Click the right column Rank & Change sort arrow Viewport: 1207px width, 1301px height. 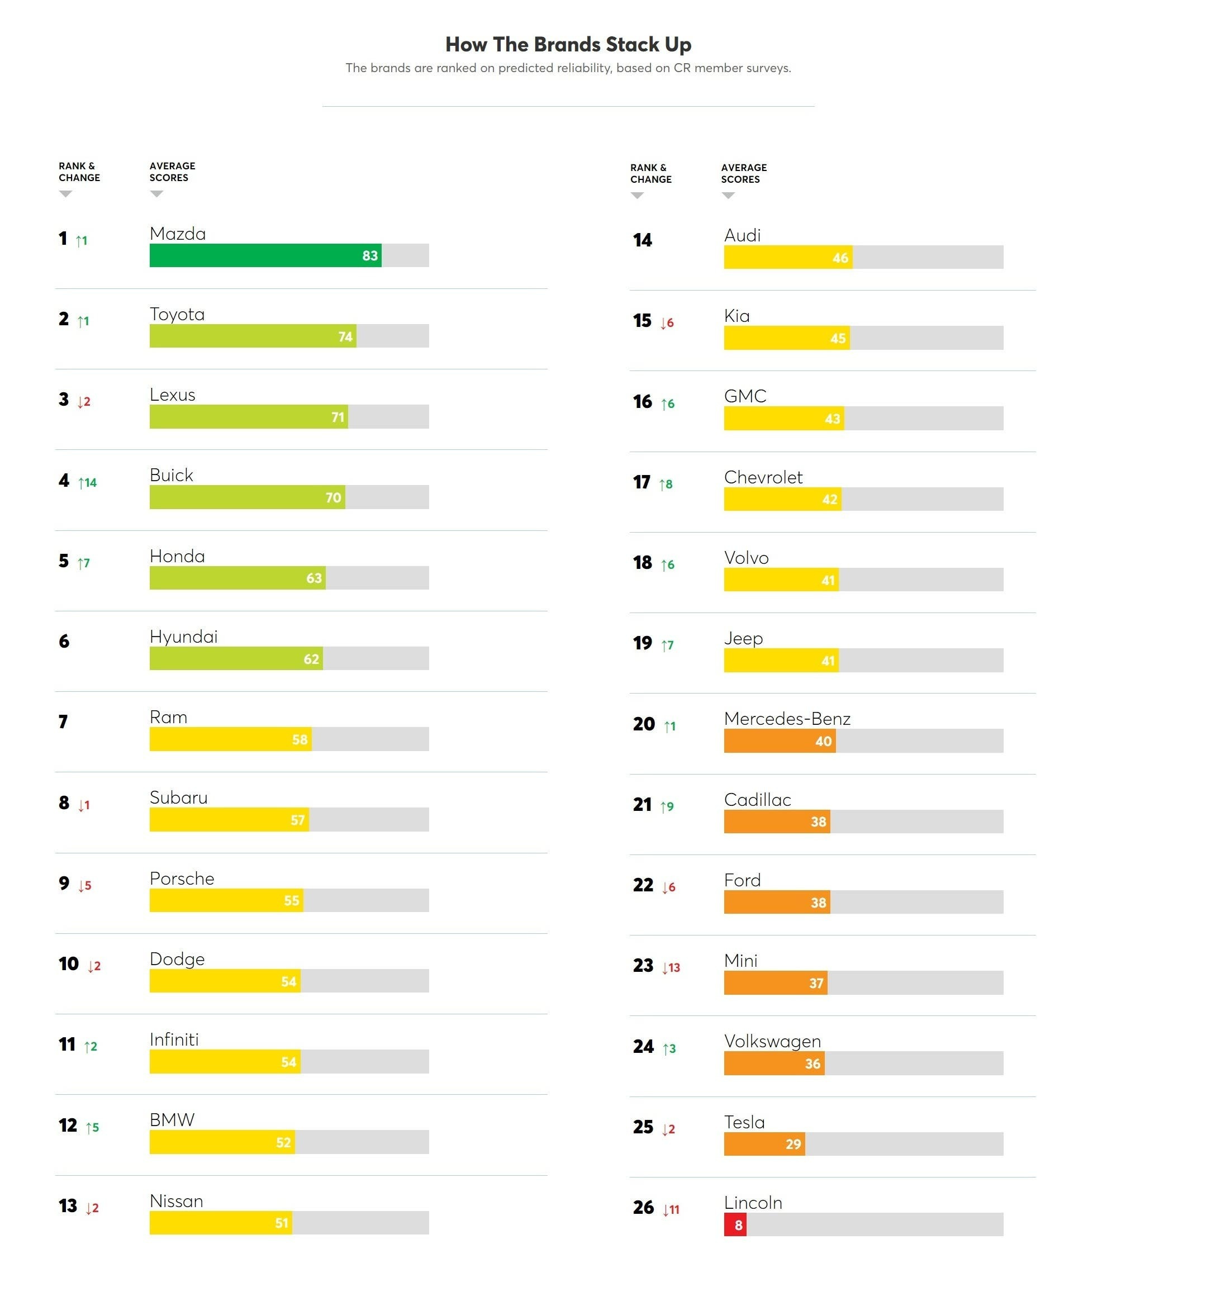pos(638,196)
